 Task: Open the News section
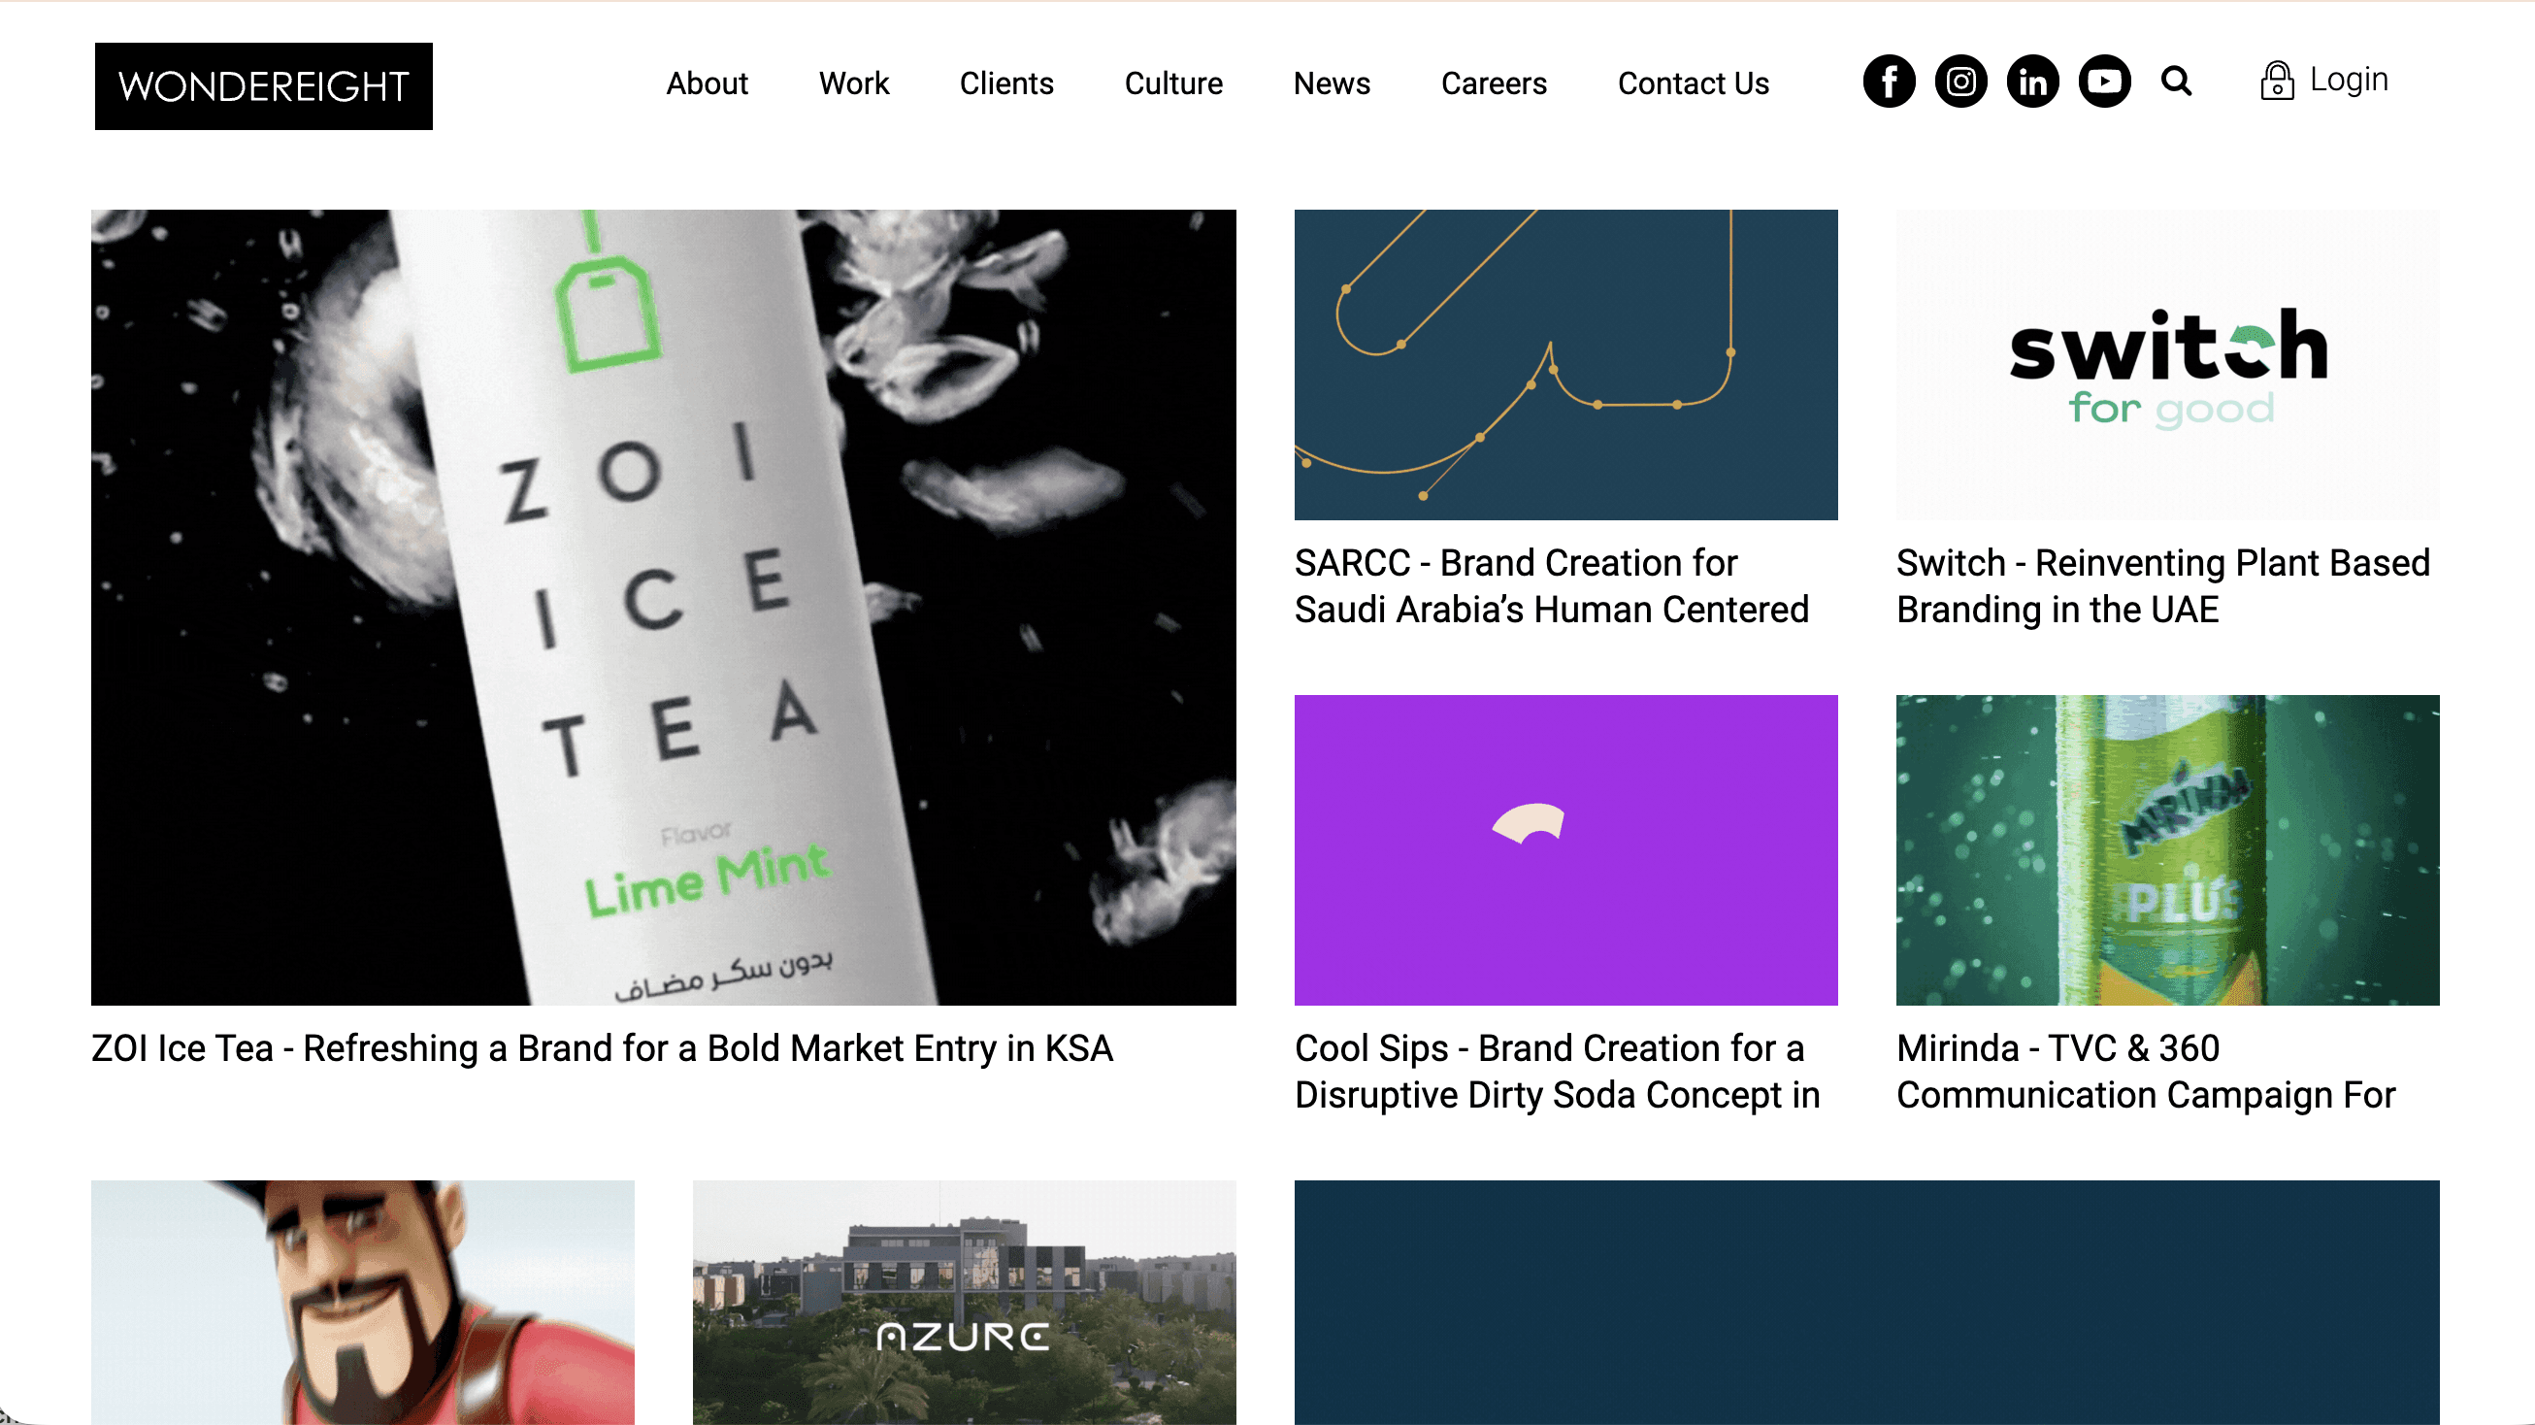1333,83
